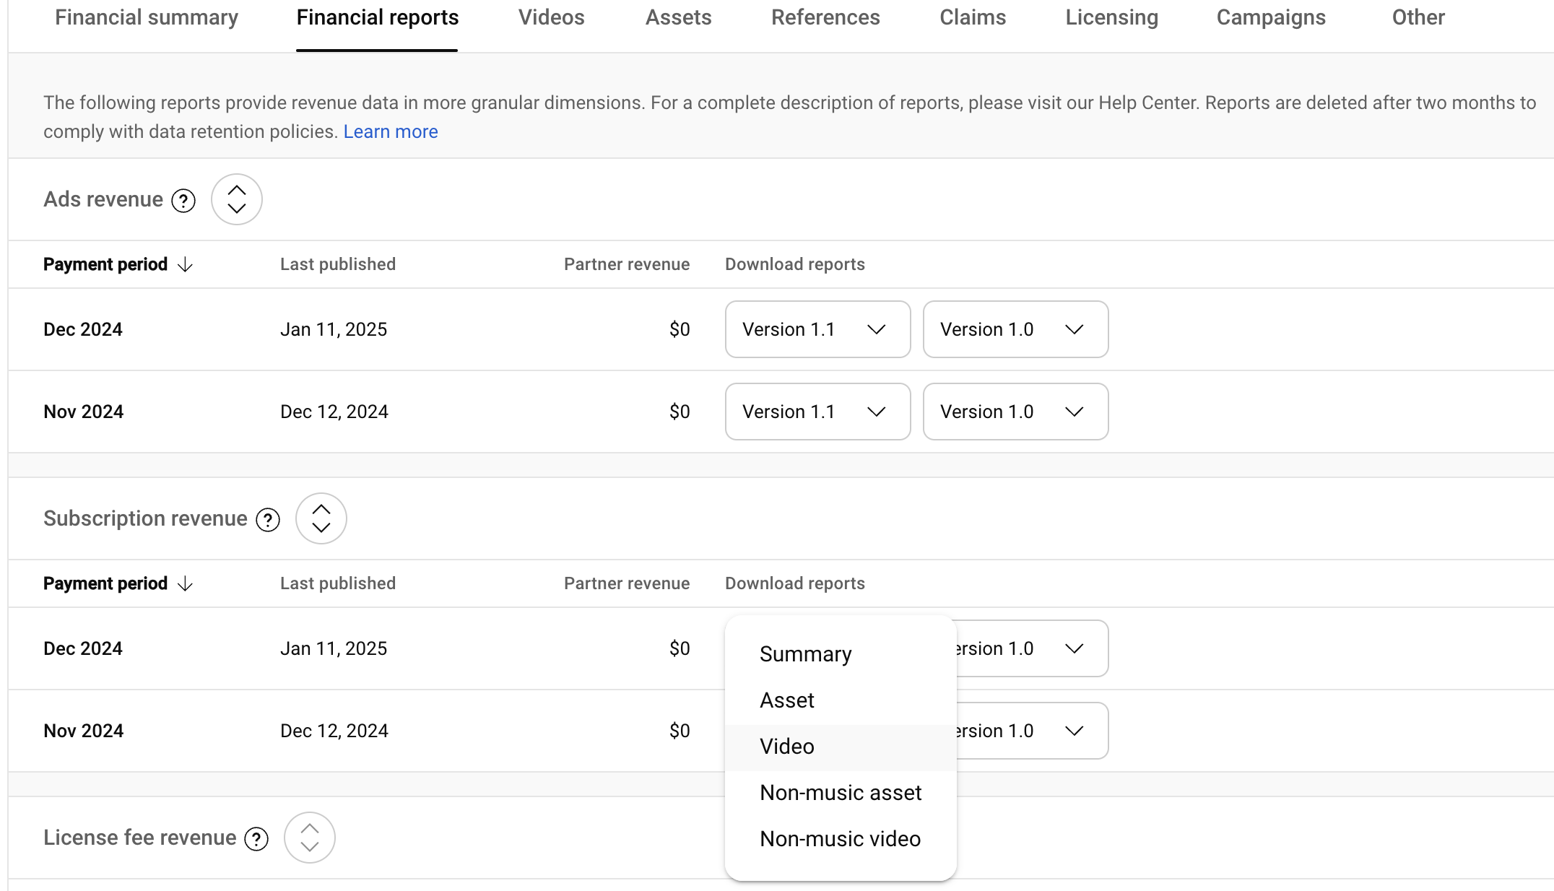This screenshot has width=1554, height=891.
Task: Follow the Learn more link
Action: click(390, 132)
